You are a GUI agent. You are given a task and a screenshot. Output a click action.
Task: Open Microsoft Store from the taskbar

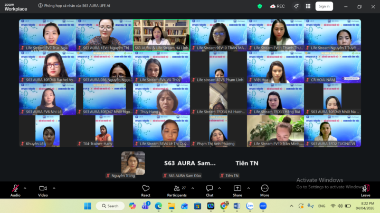tap(197, 206)
